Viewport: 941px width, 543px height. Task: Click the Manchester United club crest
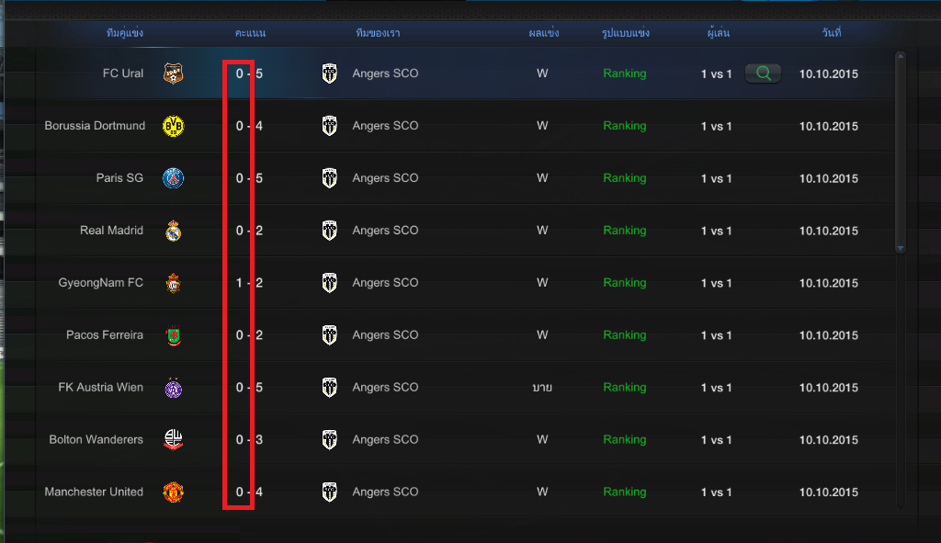pyautogui.click(x=173, y=492)
